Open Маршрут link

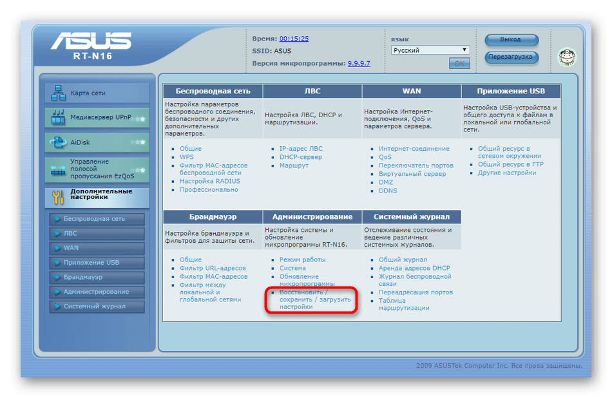[294, 166]
